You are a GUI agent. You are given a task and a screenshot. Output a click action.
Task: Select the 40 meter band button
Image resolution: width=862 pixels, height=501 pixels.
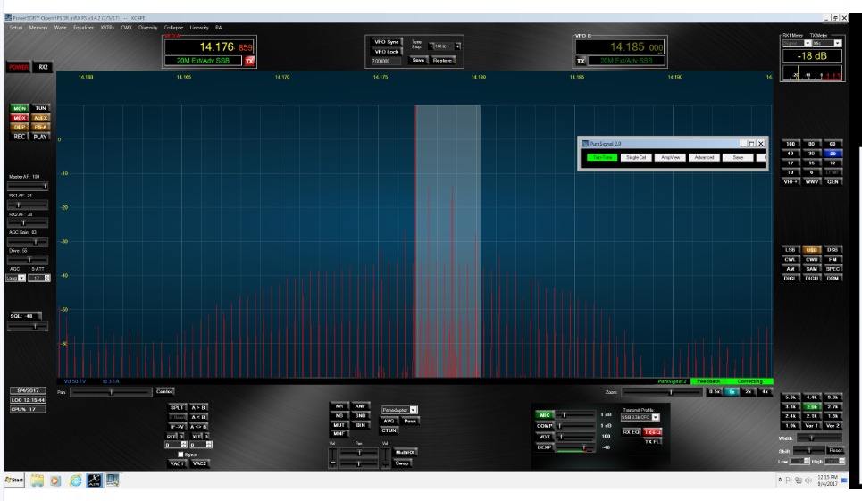[790, 154]
